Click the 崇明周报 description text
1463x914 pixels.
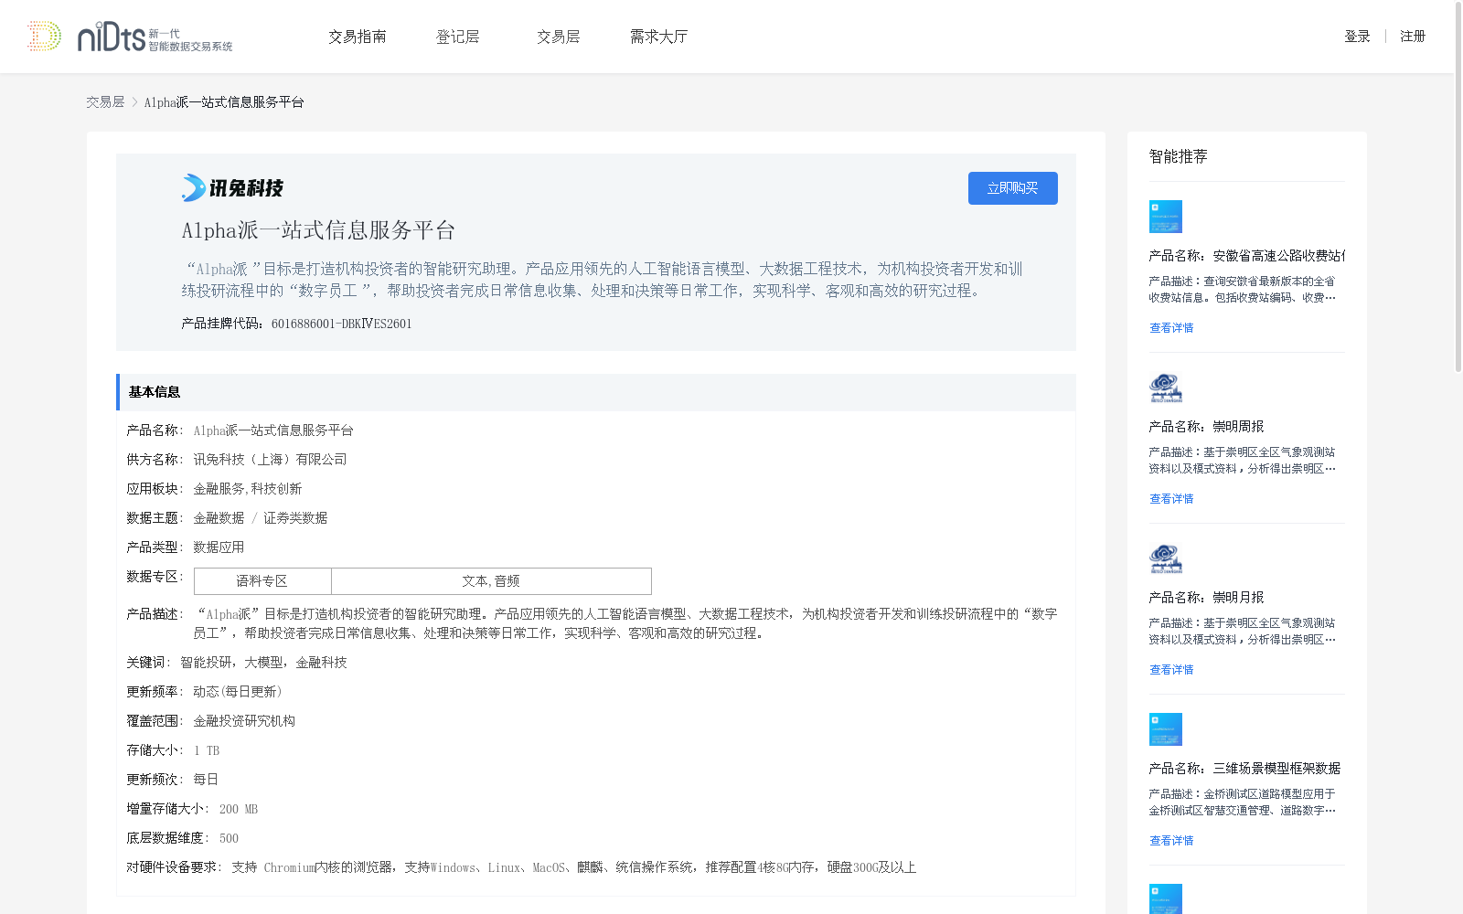coord(1243,461)
